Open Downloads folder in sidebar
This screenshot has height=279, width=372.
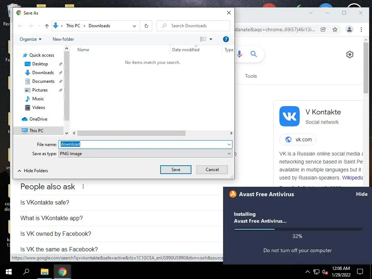point(43,73)
